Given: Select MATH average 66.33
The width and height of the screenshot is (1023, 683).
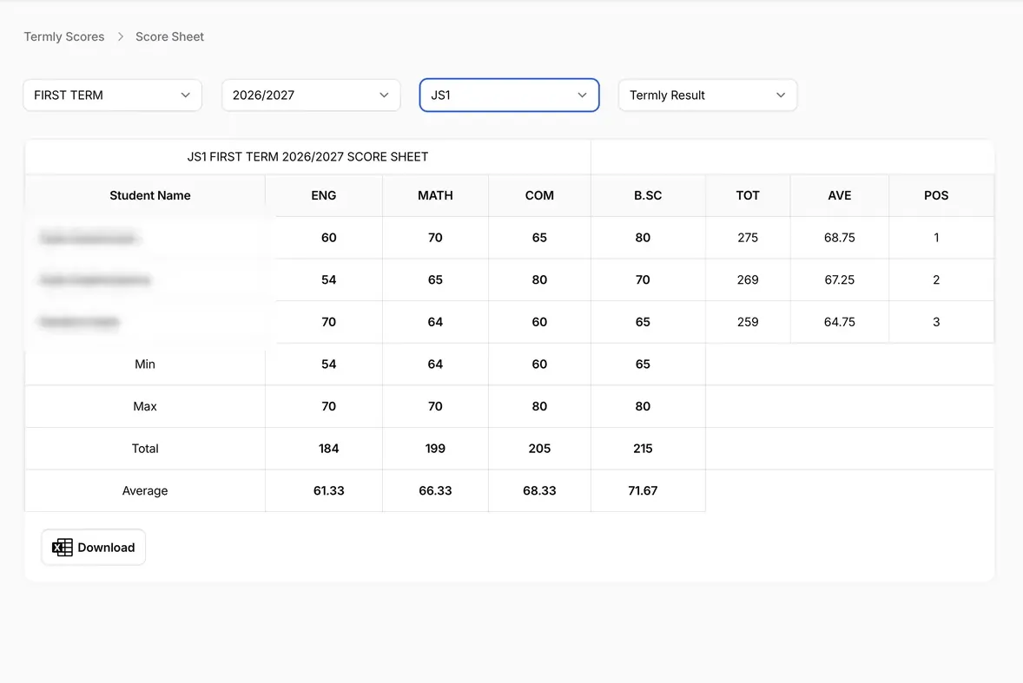Looking at the screenshot, I should tap(435, 490).
